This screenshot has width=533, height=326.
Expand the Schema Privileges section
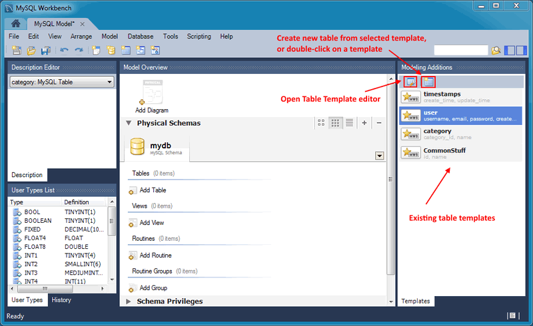(129, 301)
